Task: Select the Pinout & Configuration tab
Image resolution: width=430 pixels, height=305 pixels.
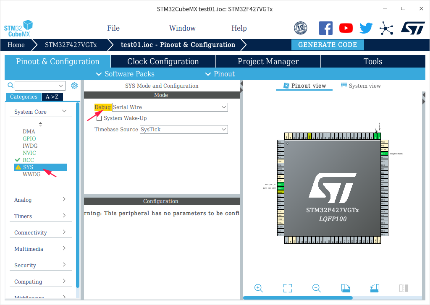Action: pyautogui.click(x=58, y=61)
